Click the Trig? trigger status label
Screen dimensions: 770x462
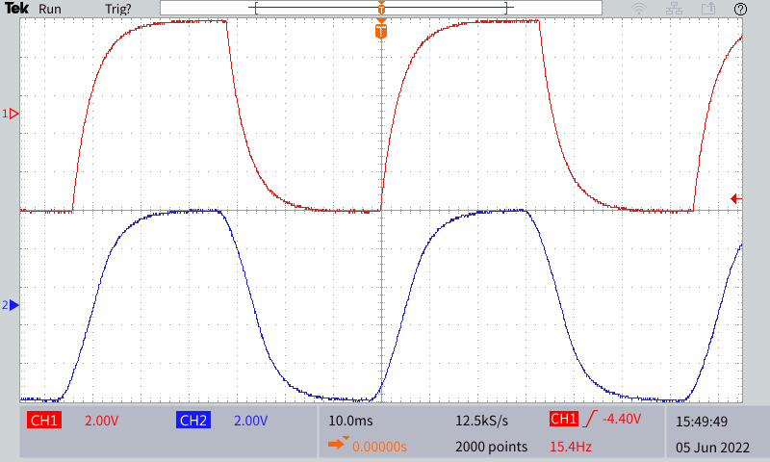point(119,9)
